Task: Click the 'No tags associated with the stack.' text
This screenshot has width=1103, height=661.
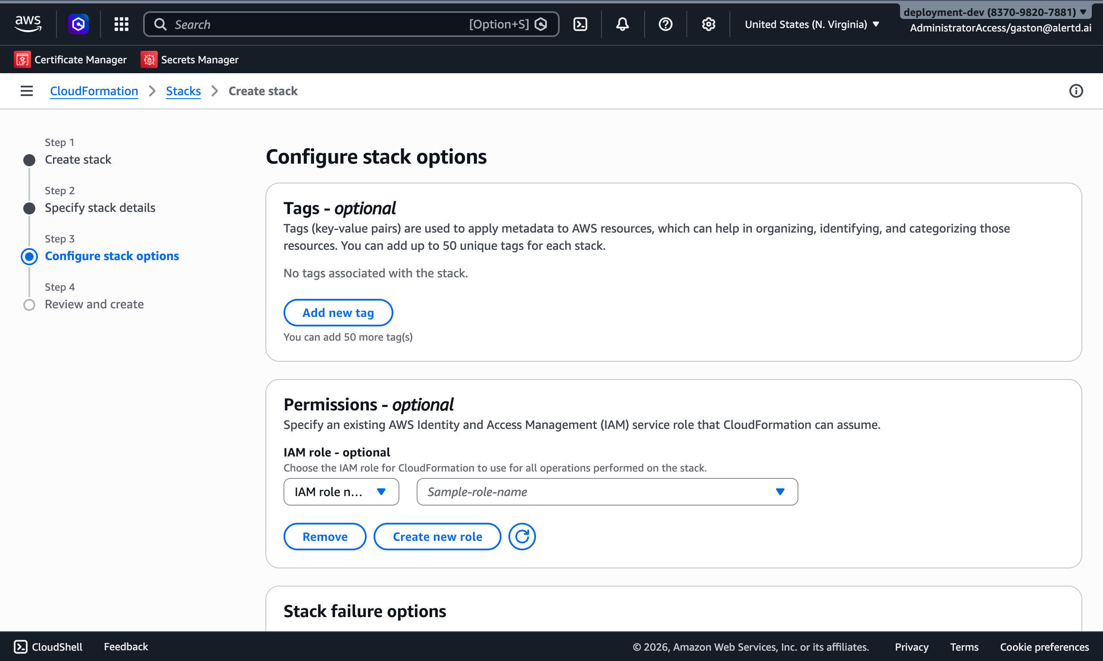Action: pyautogui.click(x=376, y=273)
